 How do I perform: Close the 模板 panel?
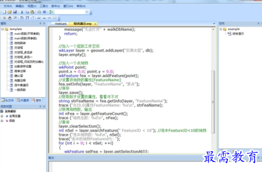click(44, 23)
